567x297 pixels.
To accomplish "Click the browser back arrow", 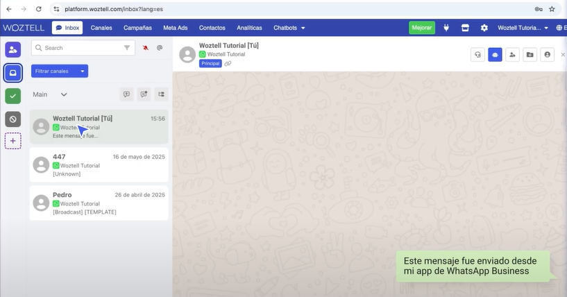I will click(x=9, y=9).
